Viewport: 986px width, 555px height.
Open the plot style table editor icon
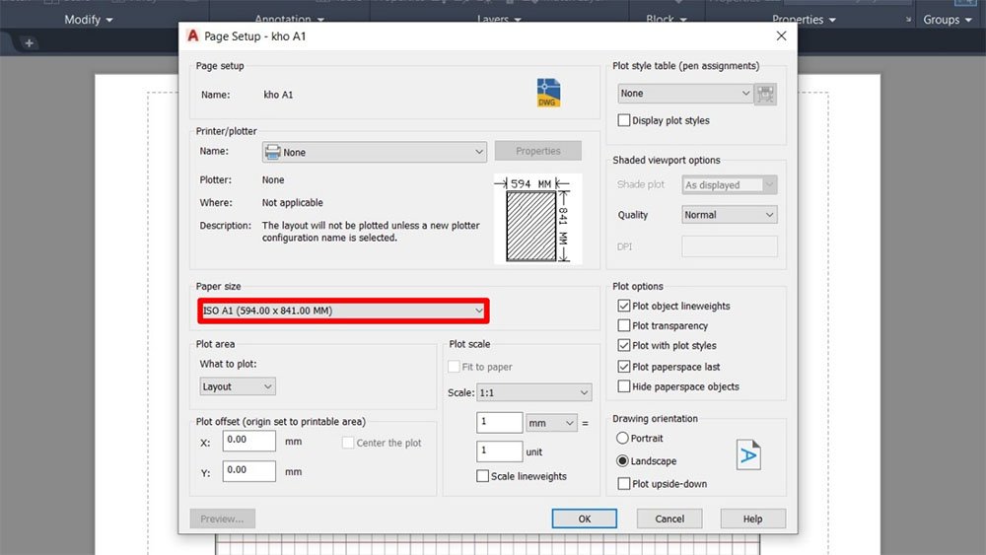click(765, 94)
